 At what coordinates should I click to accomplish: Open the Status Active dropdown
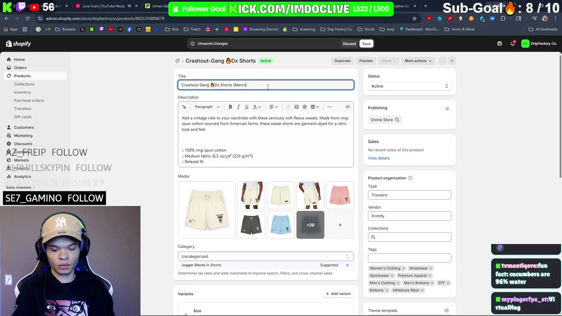click(409, 86)
